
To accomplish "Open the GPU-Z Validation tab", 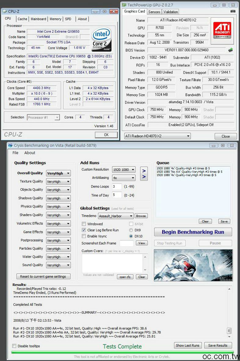I will 171,12.
